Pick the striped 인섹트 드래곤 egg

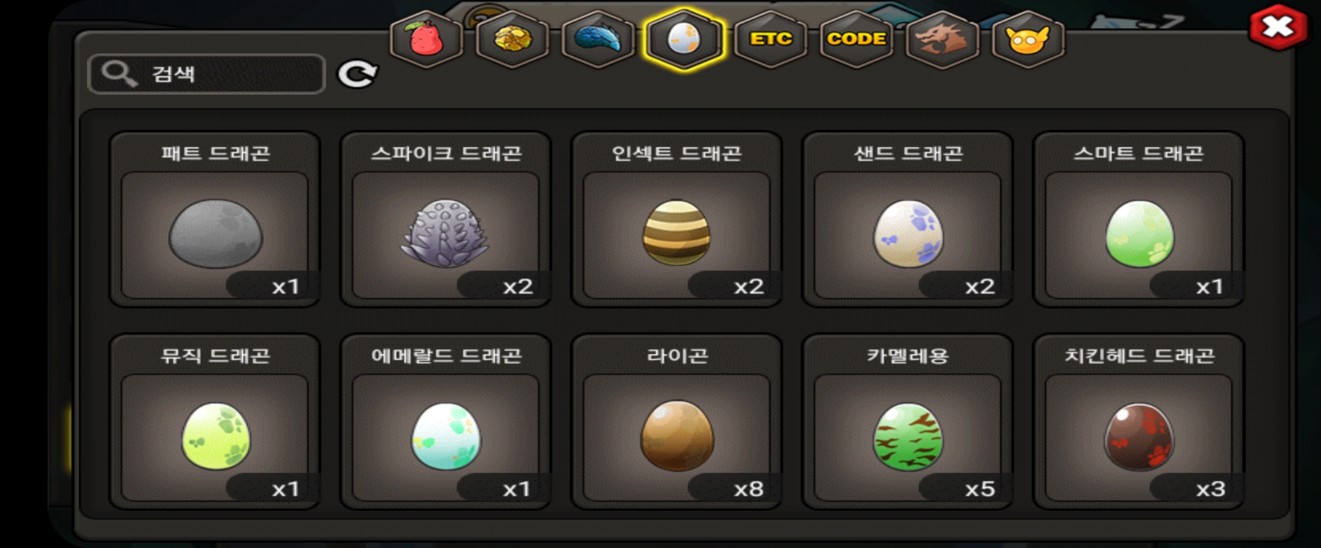(676, 219)
